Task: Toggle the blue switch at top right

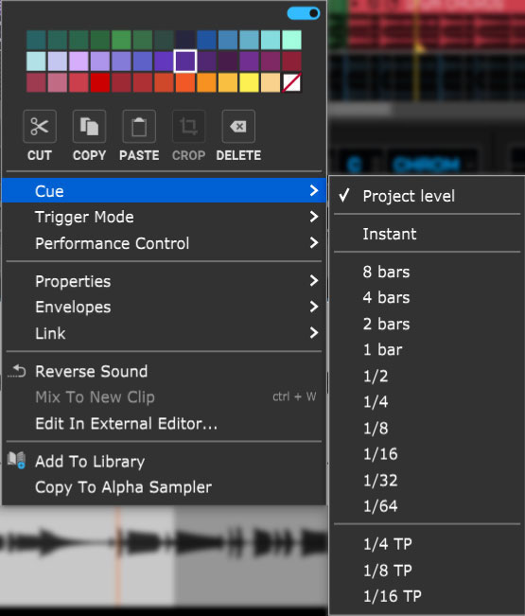Action: 304,13
